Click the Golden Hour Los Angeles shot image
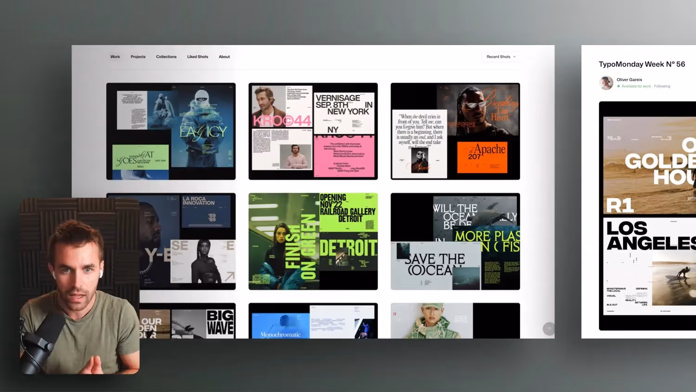The height and width of the screenshot is (392, 696). [647, 216]
